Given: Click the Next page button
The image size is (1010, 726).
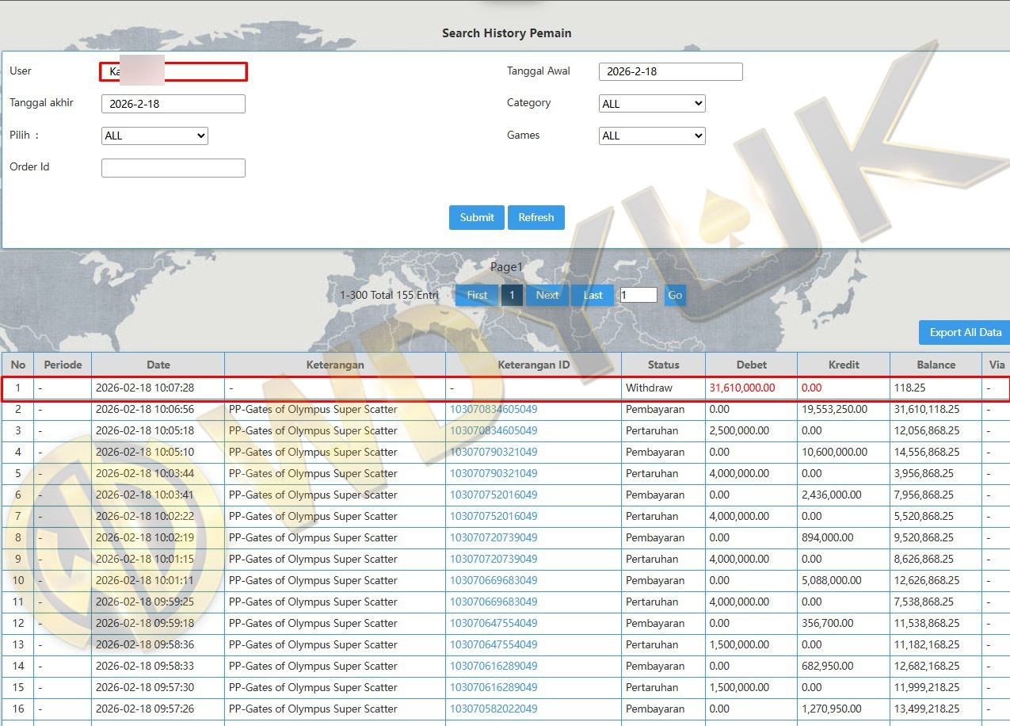Looking at the screenshot, I should tap(547, 295).
